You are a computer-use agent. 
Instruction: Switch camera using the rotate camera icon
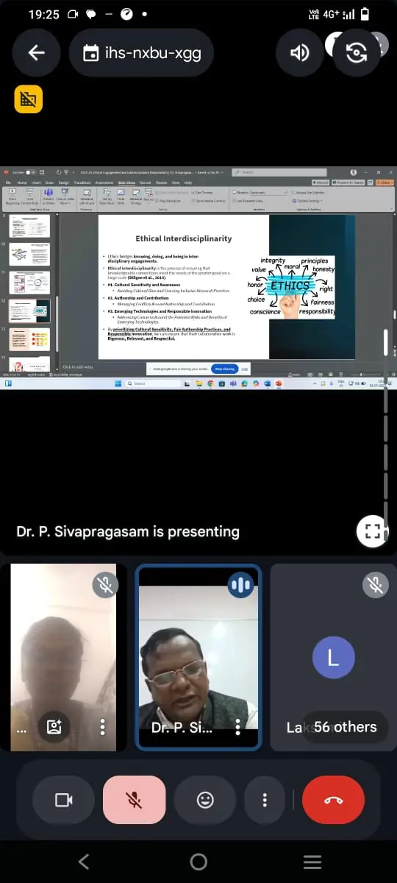pos(357,53)
